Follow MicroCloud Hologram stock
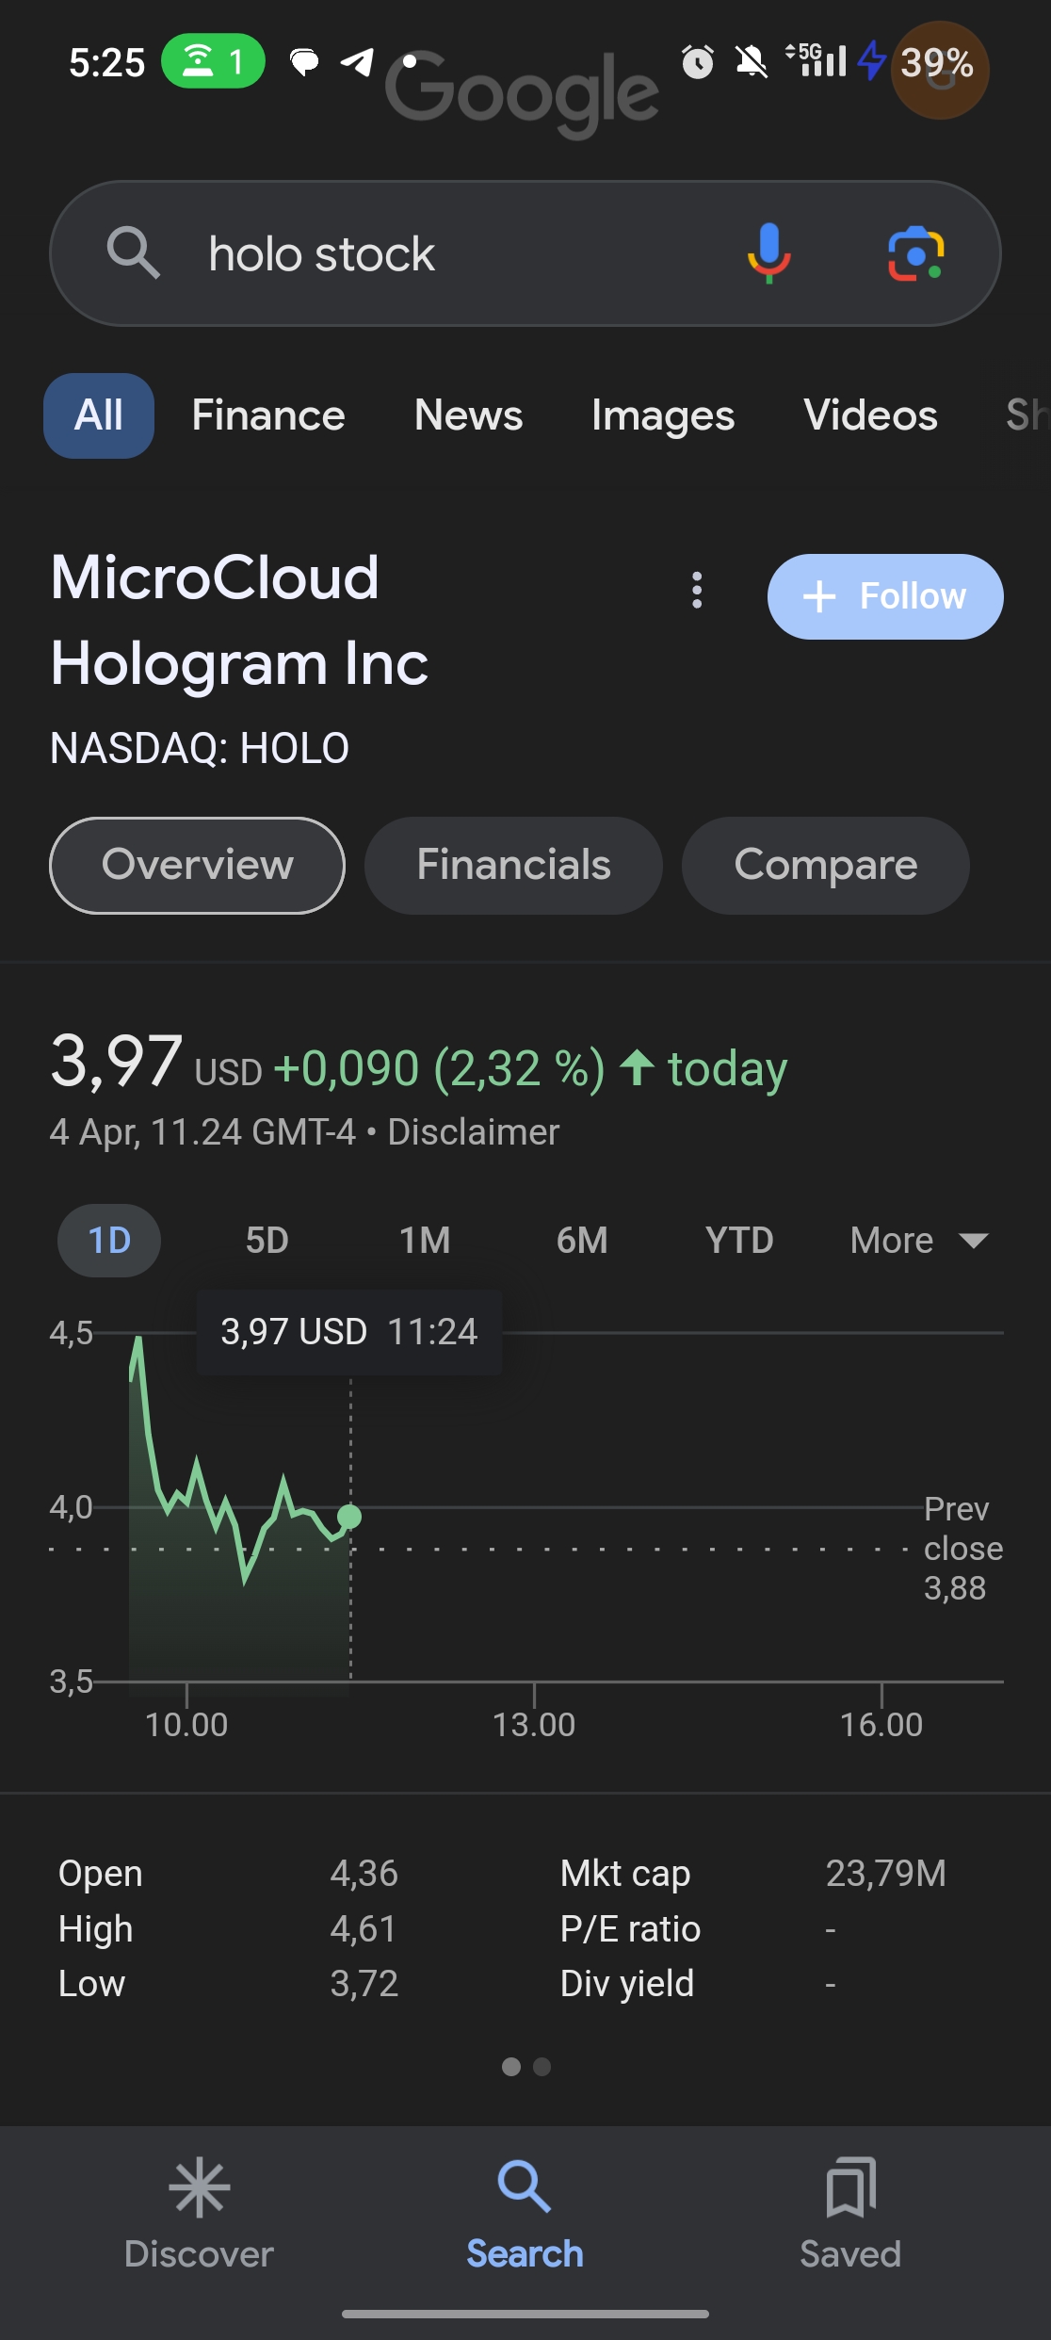The image size is (1051, 2340). (x=885, y=596)
